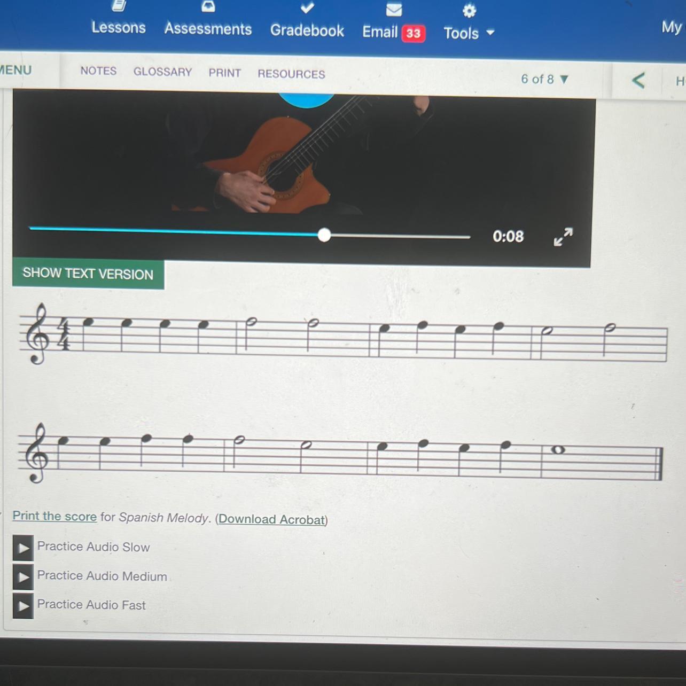Image resolution: width=686 pixels, height=686 pixels.
Task: Open the Print the score link
Action: coord(54,516)
